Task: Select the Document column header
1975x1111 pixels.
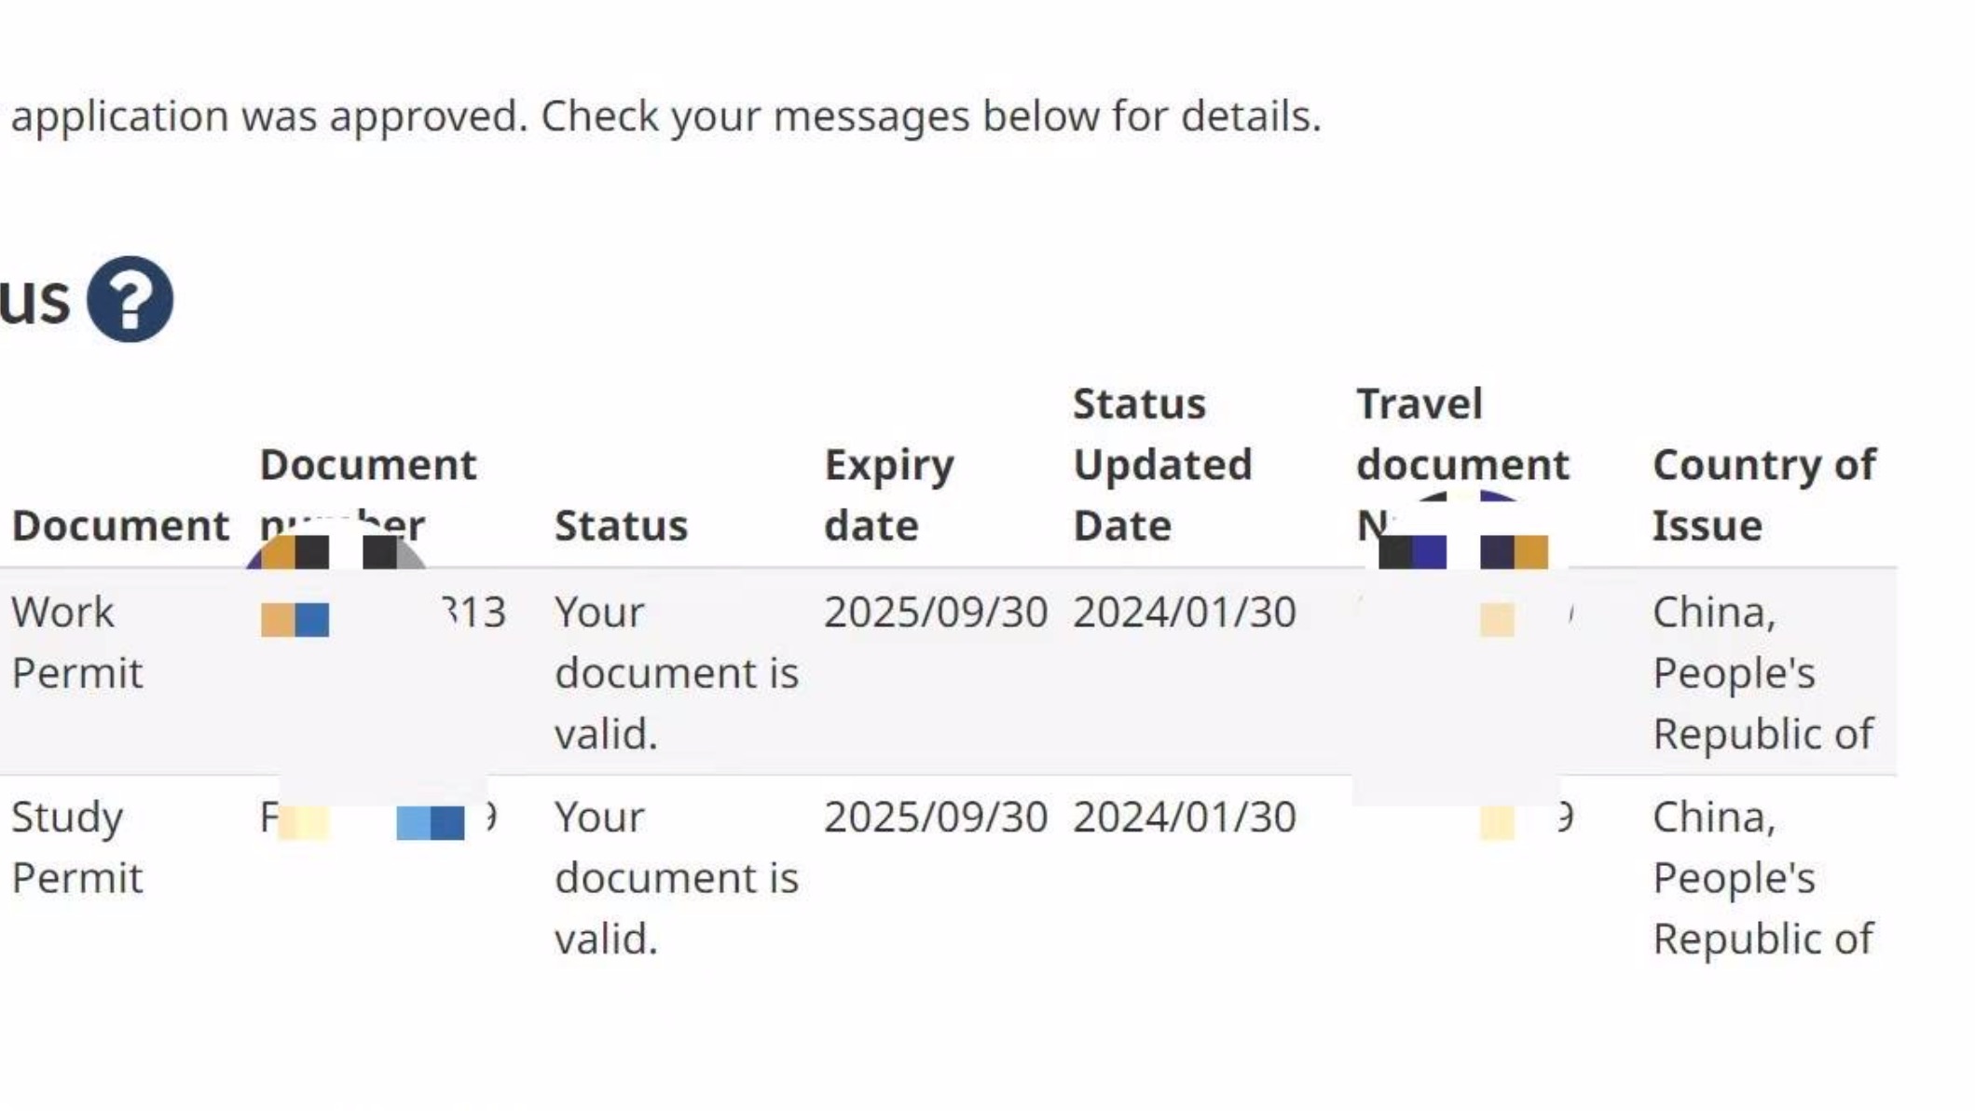Action: pos(120,526)
